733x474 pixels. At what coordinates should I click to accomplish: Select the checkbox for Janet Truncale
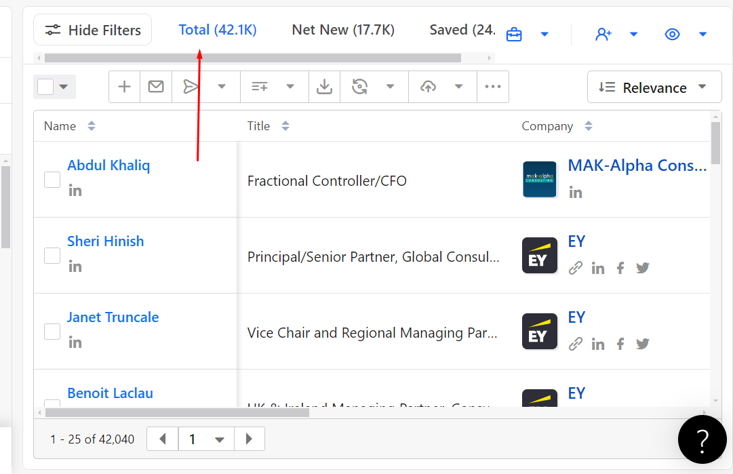click(52, 332)
